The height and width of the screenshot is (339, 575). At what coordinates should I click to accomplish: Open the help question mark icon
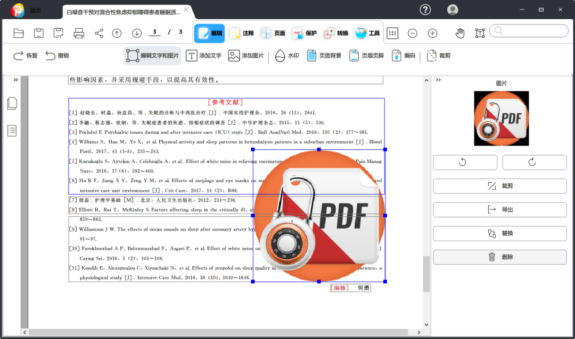tap(425, 10)
